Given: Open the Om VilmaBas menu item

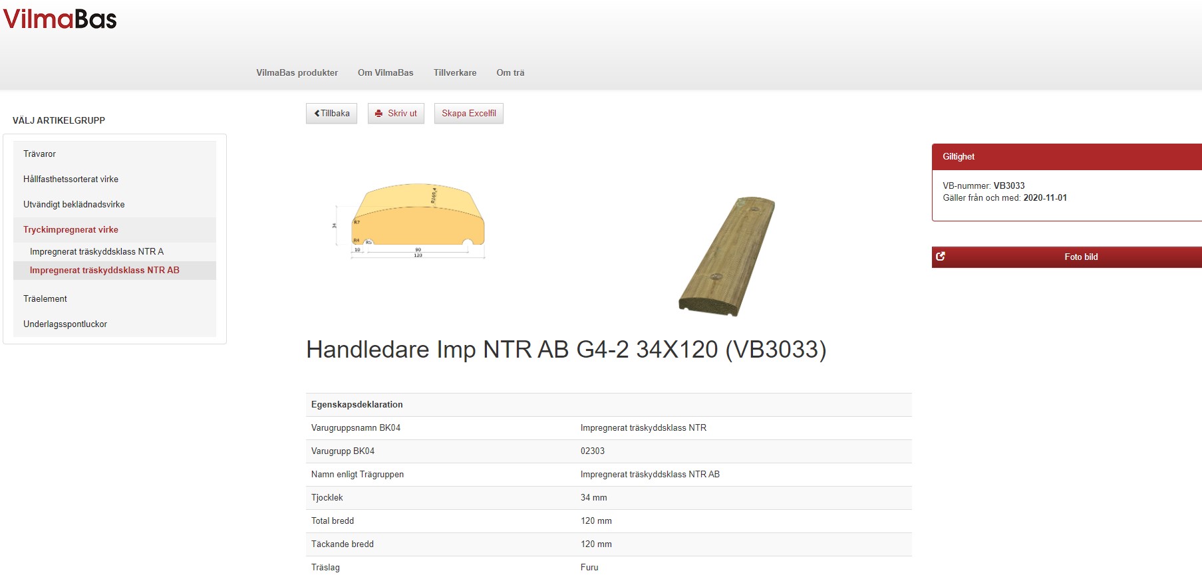Looking at the screenshot, I should 385,73.
